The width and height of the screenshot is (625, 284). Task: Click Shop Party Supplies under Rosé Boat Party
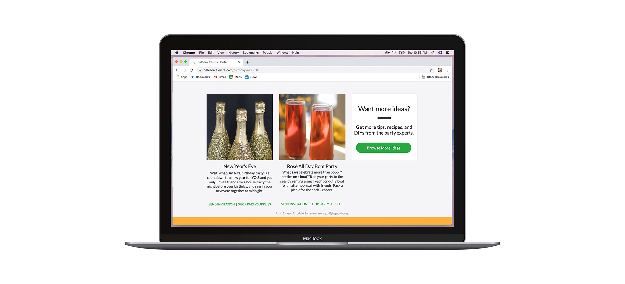(x=327, y=204)
